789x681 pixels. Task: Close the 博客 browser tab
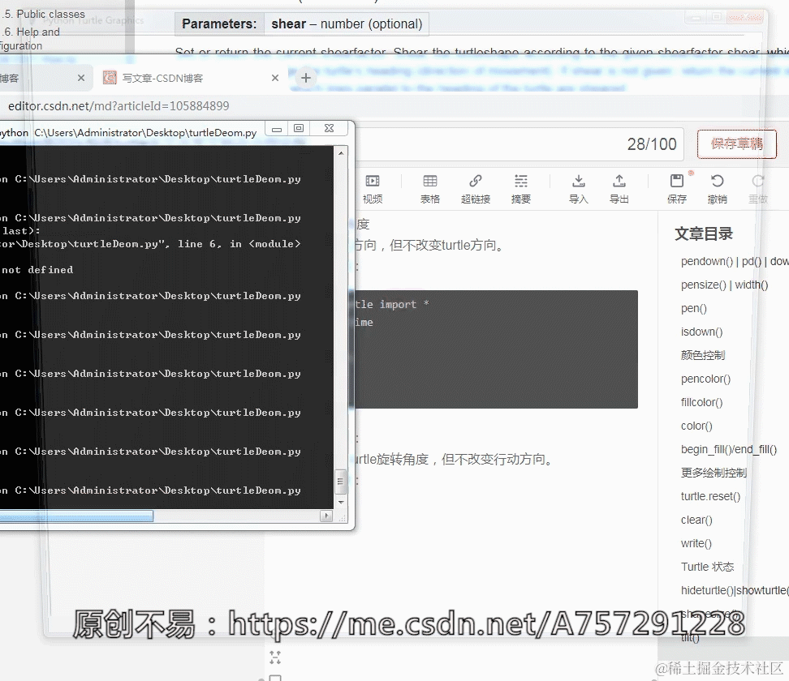pos(81,78)
